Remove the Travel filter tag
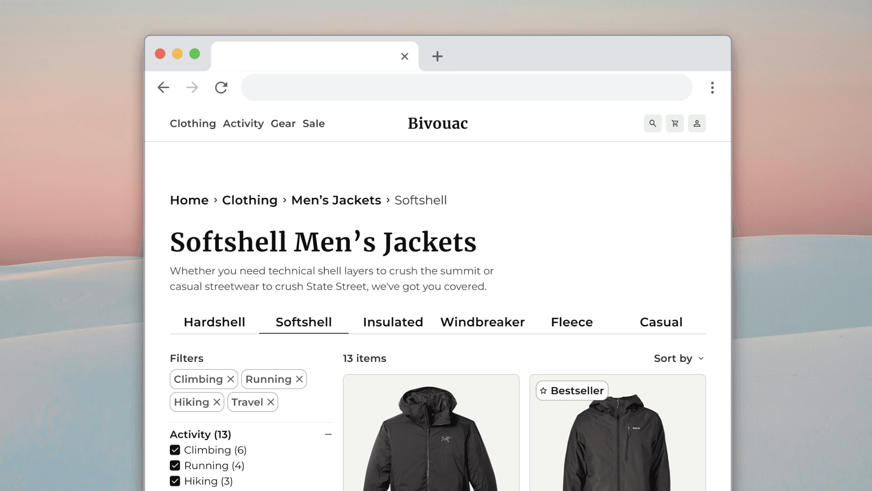 pyautogui.click(x=270, y=402)
